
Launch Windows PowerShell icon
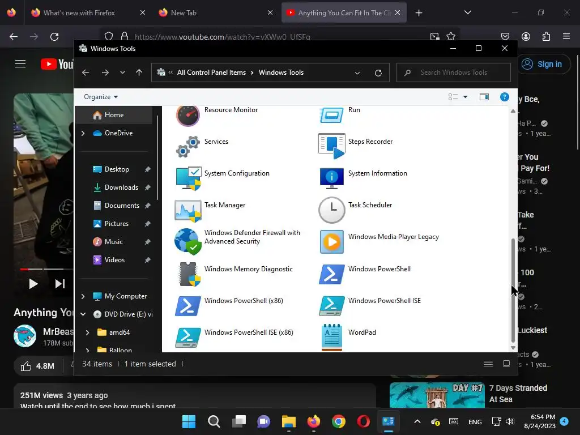pyautogui.click(x=332, y=274)
